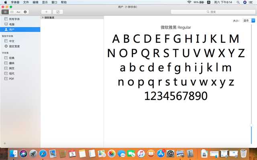Open App Store from the Dock
Screen dimensions: 257x160
161,154
